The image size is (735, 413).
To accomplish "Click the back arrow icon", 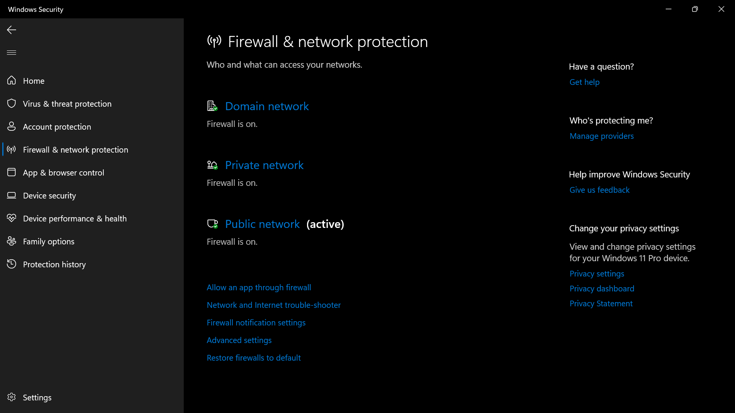I will click(x=11, y=30).
